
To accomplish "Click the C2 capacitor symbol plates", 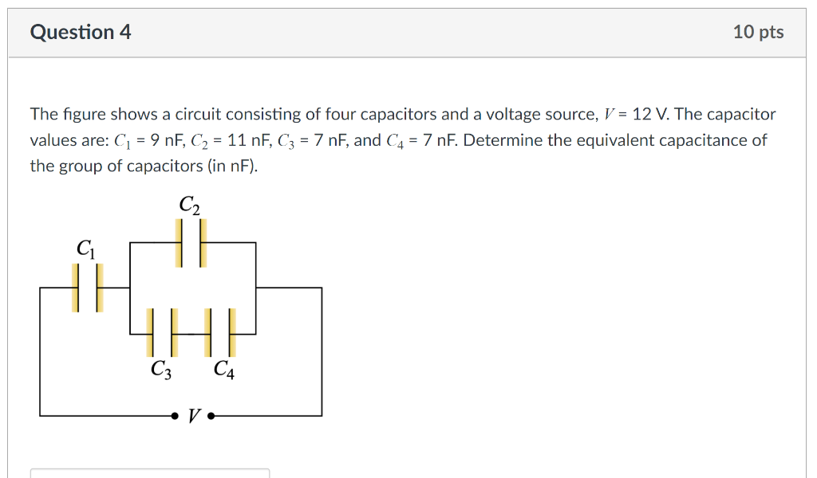I will tap(188, 243).
